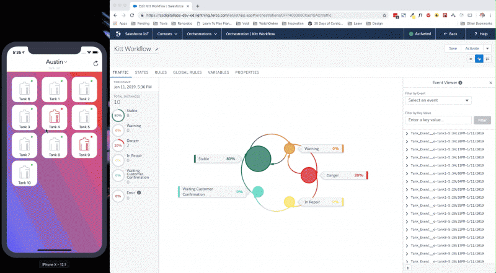Open red Tank 4 tile

55,118
